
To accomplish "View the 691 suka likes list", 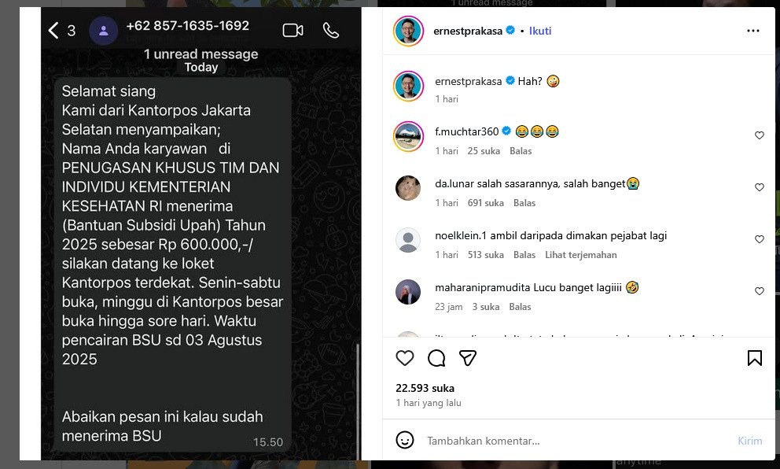I will tap(485, 203).
